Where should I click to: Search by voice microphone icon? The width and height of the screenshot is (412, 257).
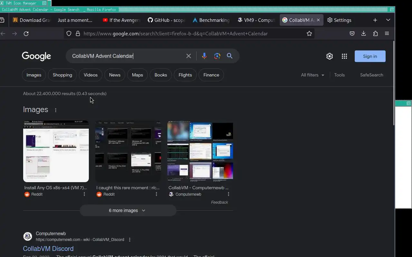pyautogui.click(x=204, y=56)
